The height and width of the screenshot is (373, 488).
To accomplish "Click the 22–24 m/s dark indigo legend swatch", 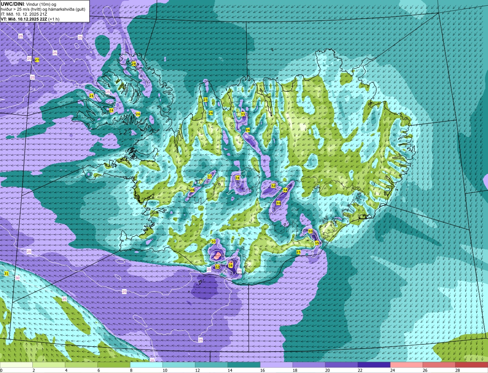I will pyautogui.click(x=374, y=365).
